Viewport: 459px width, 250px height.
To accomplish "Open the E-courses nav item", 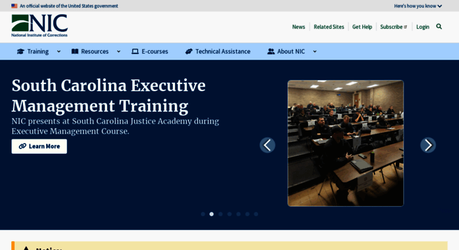I will tap(155, 51).
